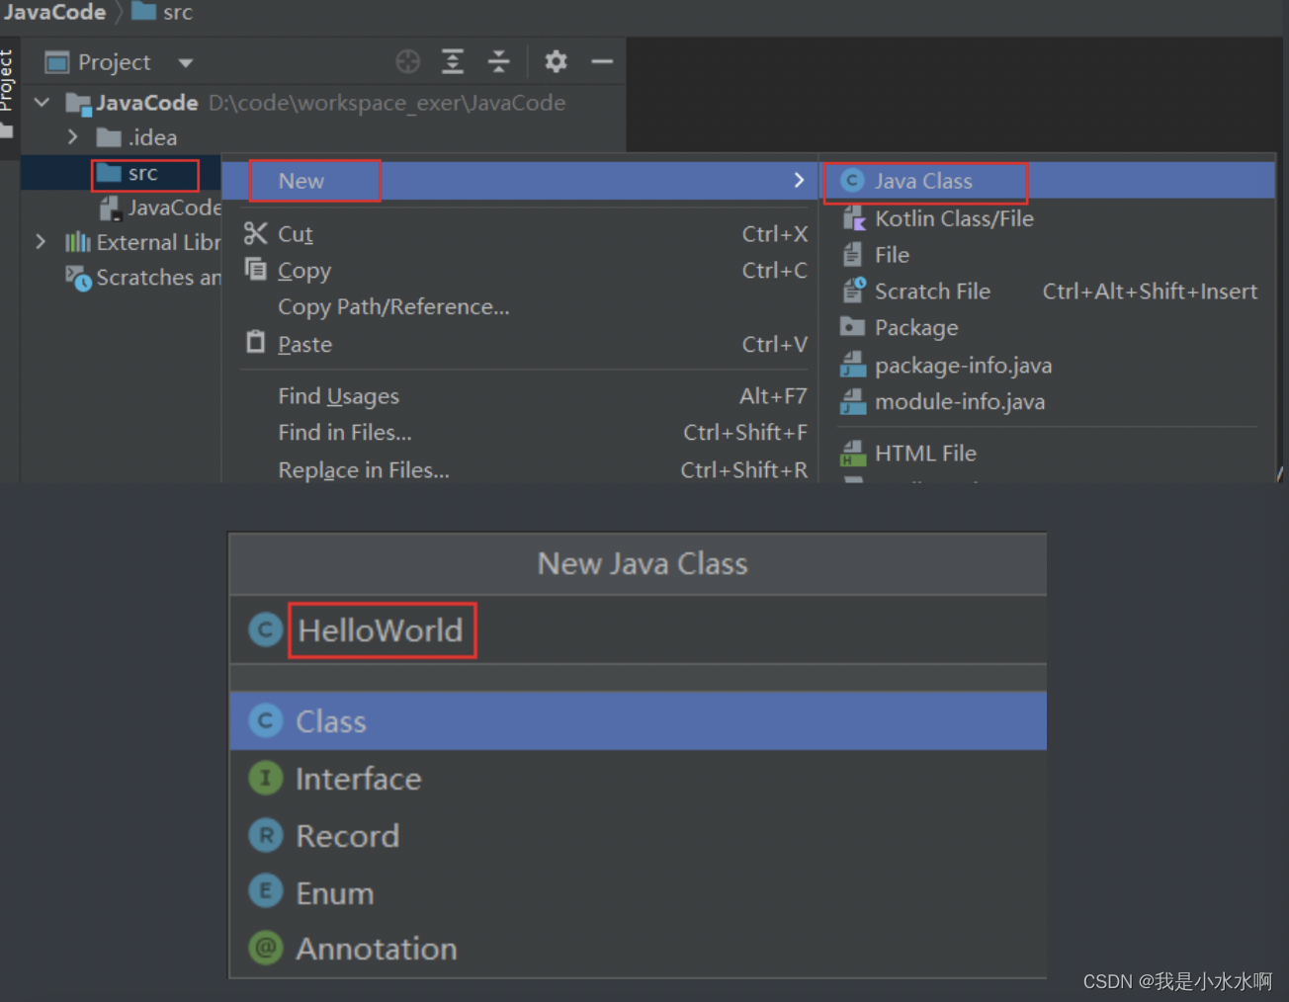Viewport: 1289px width, 1002px height.
Task: Select module-info.java in New submenu
Action: coord(1048,402)
